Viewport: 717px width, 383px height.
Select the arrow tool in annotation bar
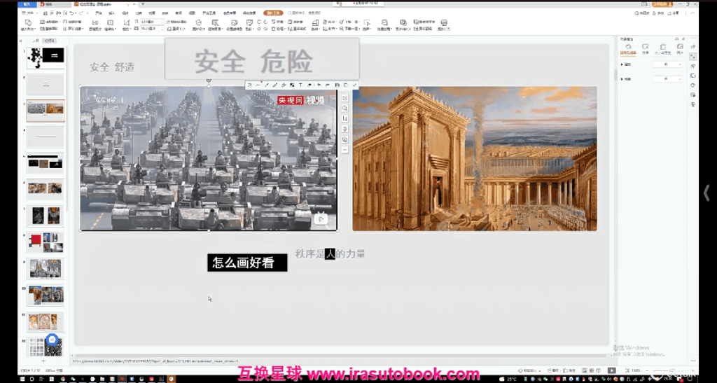coord(267,85)
